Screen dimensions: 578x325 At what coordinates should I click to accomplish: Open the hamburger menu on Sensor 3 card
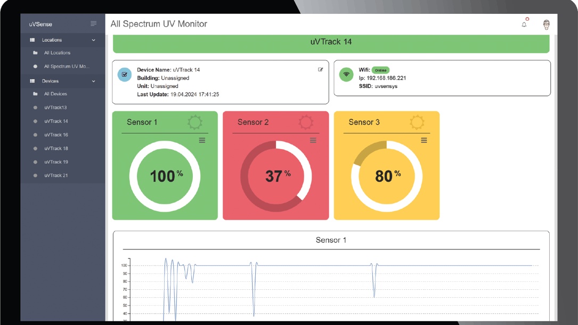[x=424, y=140]
